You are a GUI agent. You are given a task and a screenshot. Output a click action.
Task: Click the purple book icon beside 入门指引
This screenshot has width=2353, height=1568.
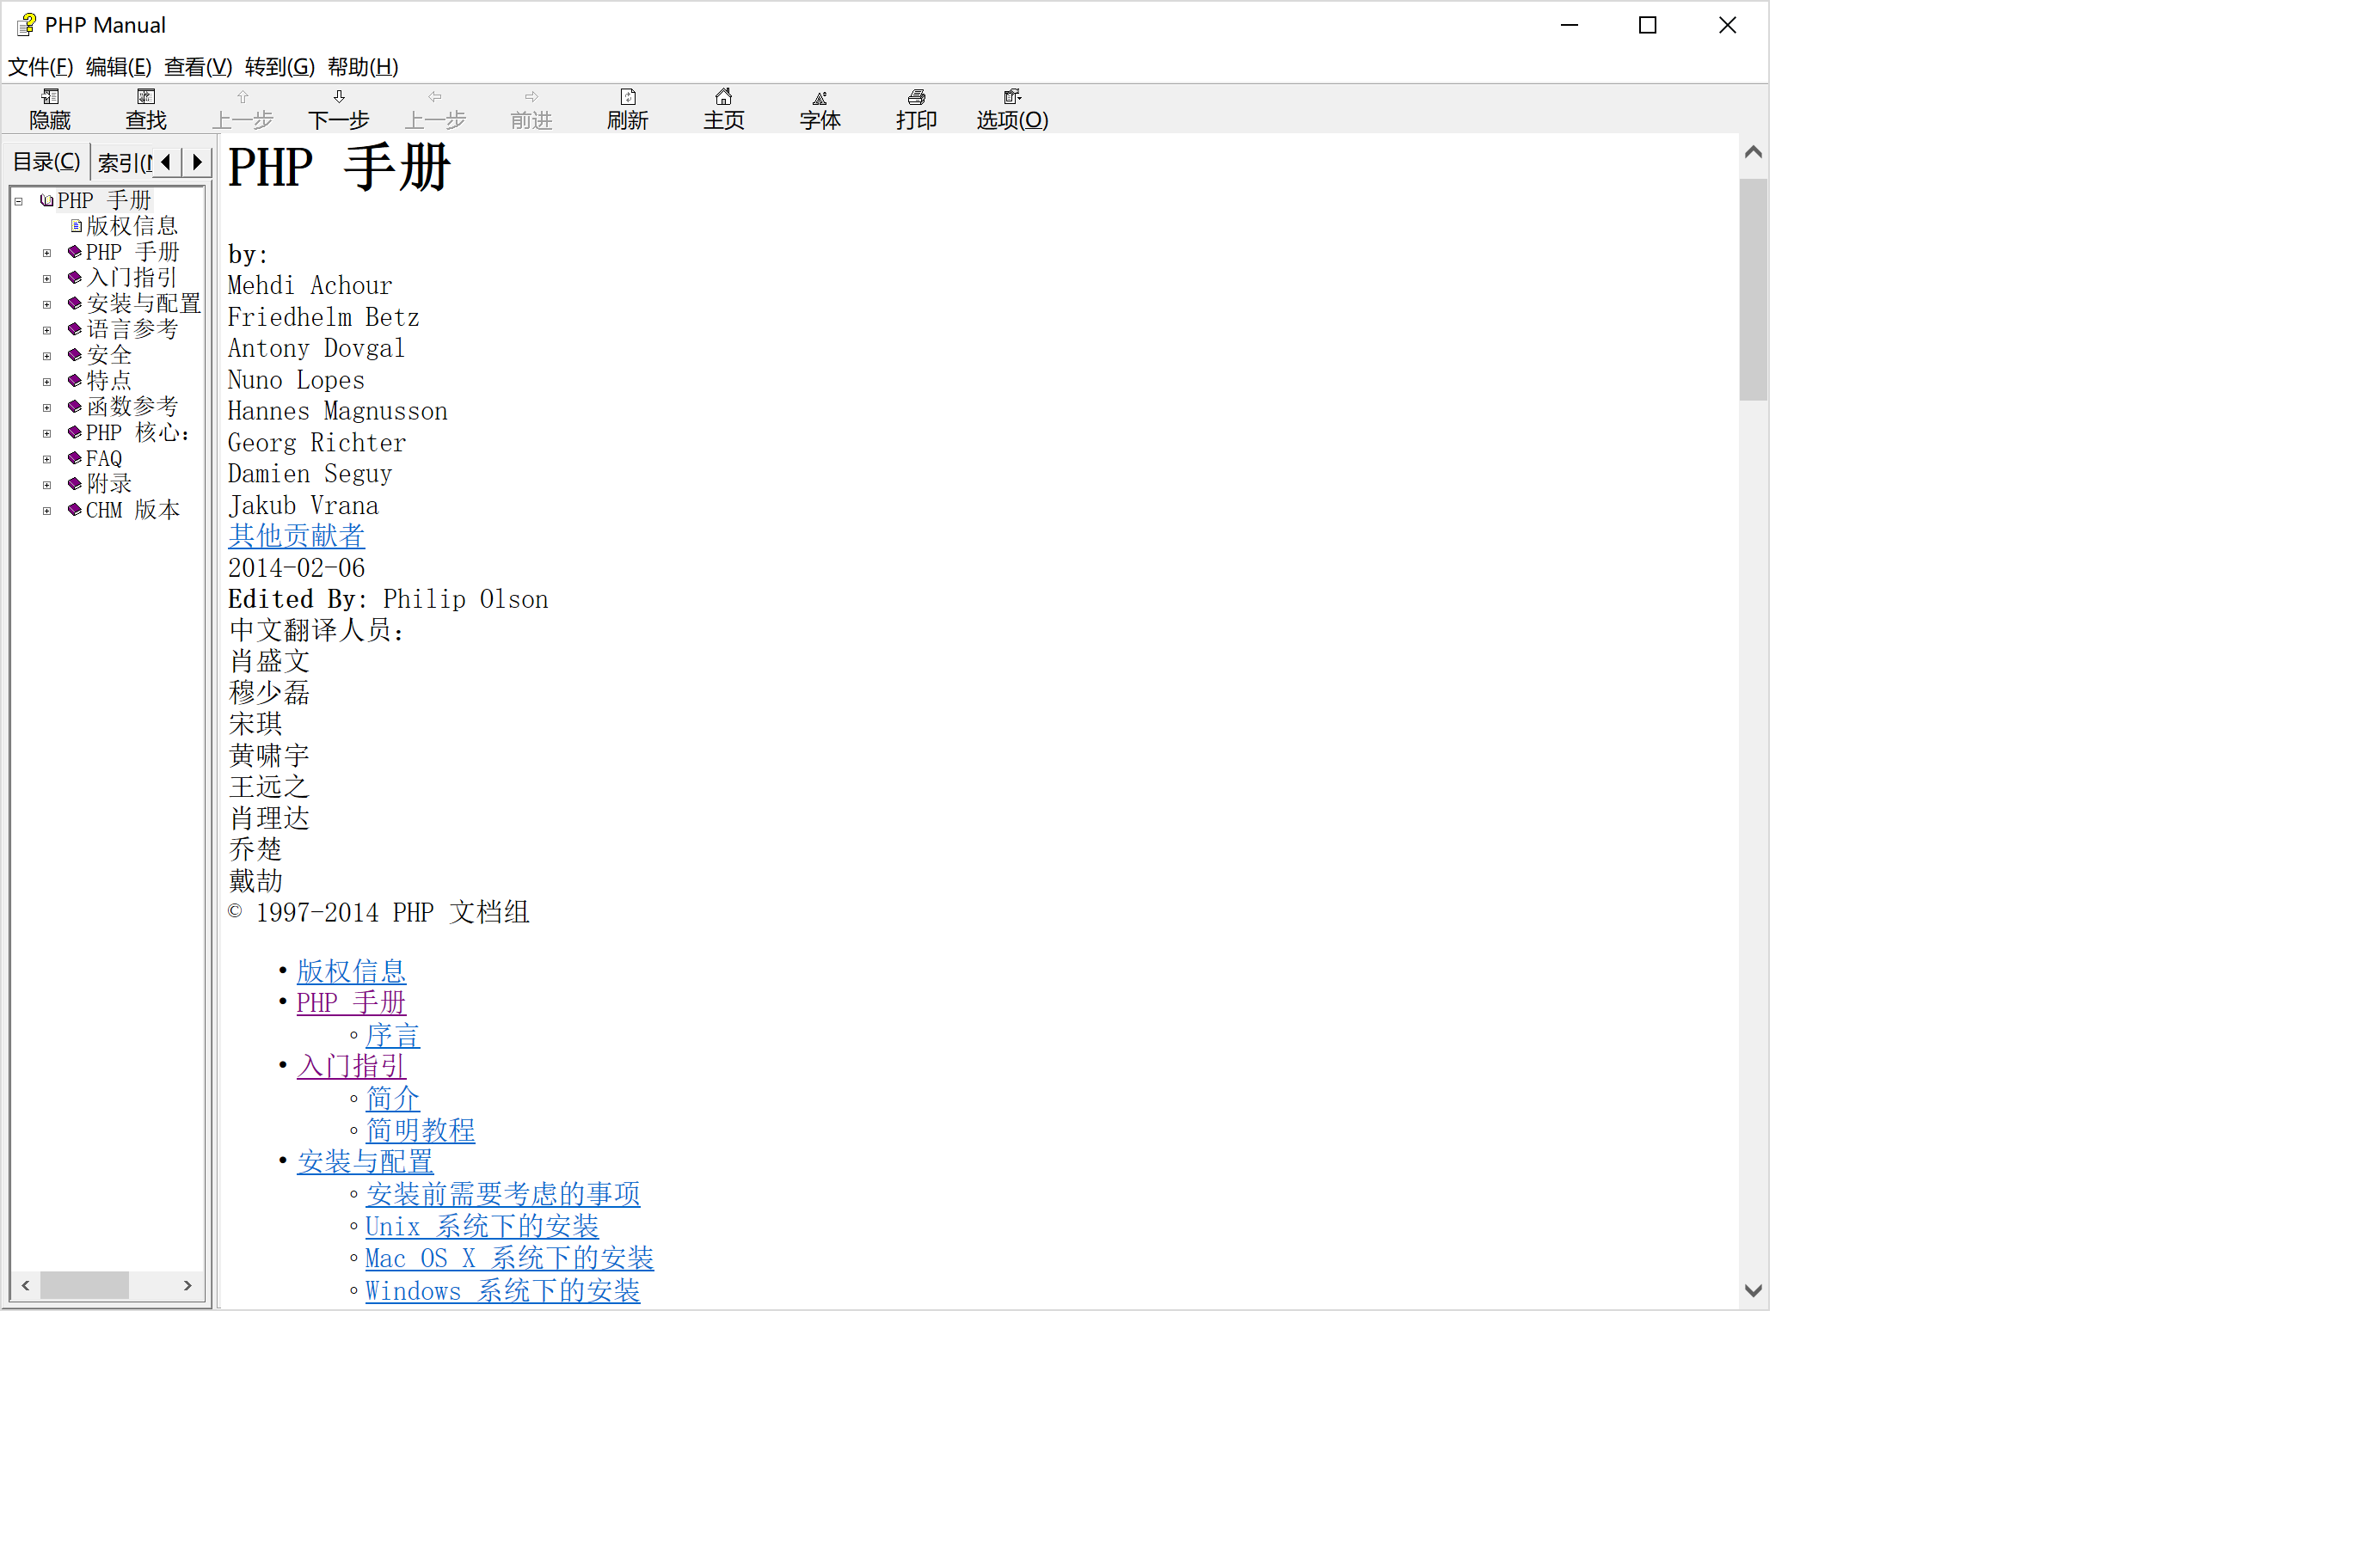(x=74, y=277)
